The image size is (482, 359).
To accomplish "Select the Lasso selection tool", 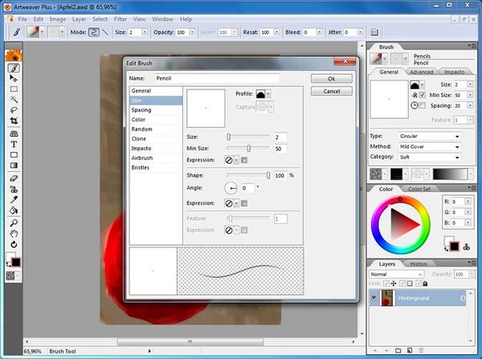I will click(14, 110).
